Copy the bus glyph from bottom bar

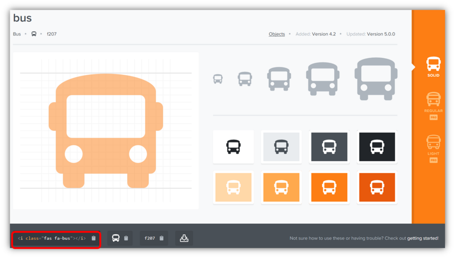(120, 238)
